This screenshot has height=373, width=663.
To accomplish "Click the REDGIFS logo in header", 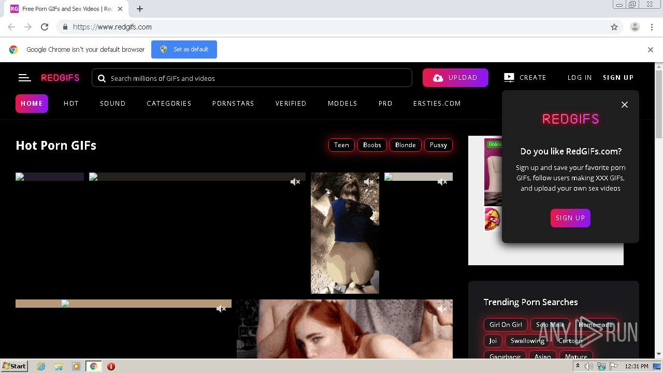I will pos(60,78).
